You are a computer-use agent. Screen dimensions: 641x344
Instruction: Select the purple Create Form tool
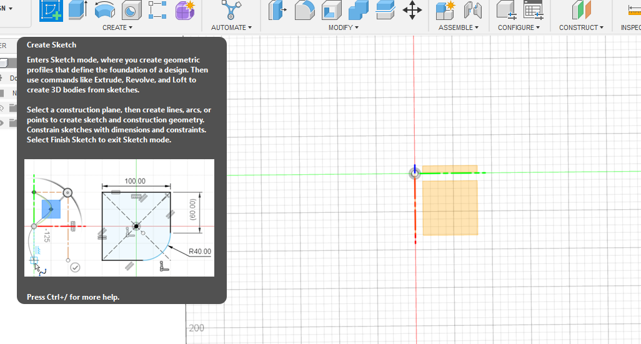pos(185,10)
